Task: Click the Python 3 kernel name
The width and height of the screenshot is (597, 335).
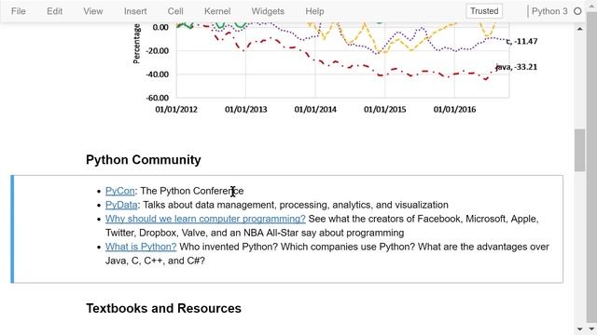Action: (549, 11)
